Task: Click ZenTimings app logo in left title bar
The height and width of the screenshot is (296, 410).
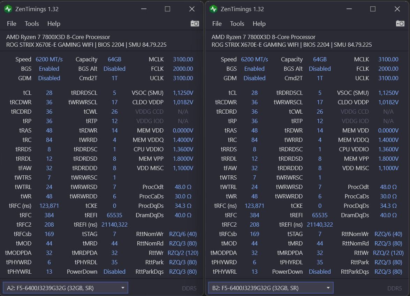Action: (x=8, y=9)
